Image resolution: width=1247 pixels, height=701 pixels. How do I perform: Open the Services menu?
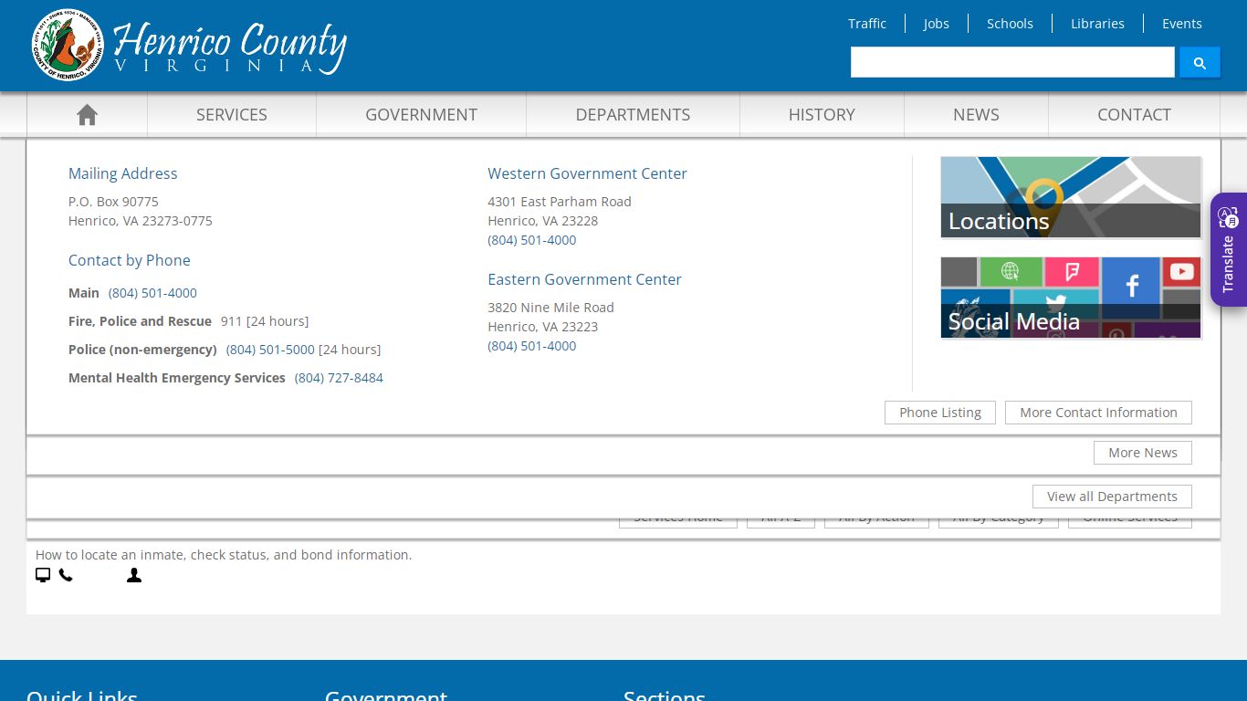232,114
